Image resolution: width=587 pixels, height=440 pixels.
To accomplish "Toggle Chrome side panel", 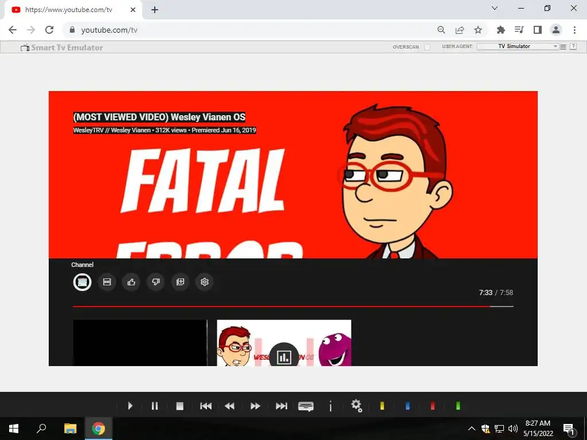I will (x=538, y=30).
